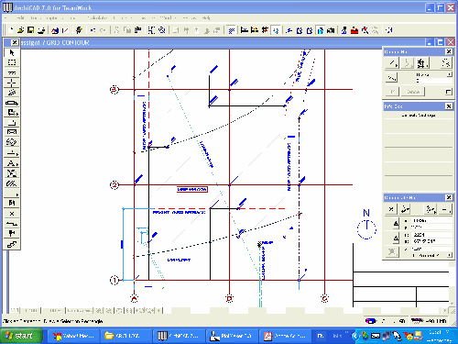Click the Save floppy disk toolbar icon
458x344 pixels.
pyautogui.click(x=30, y=30)
